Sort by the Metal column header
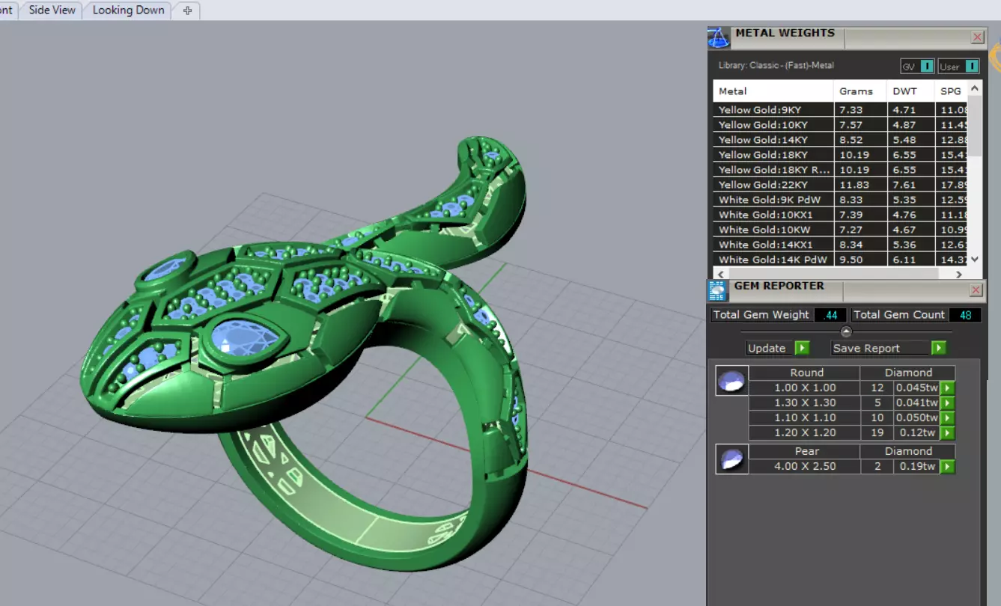1001x606 pixels. pyautogui.click(x=773, y=91)
